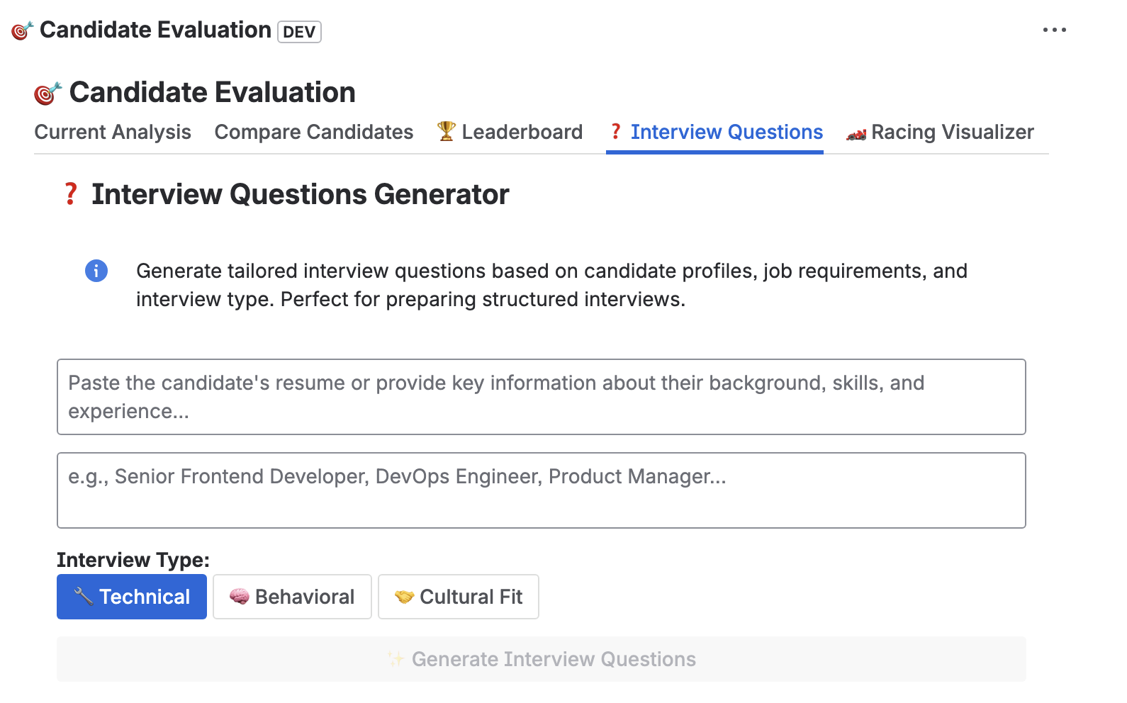Screen dimensions: 1127x703
Task: Open the three-dot more options menu
Action: coord(1054,30)
